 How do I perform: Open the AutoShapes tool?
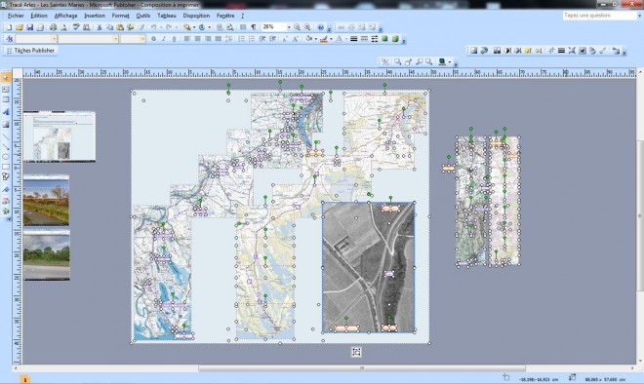pos(6,176)
